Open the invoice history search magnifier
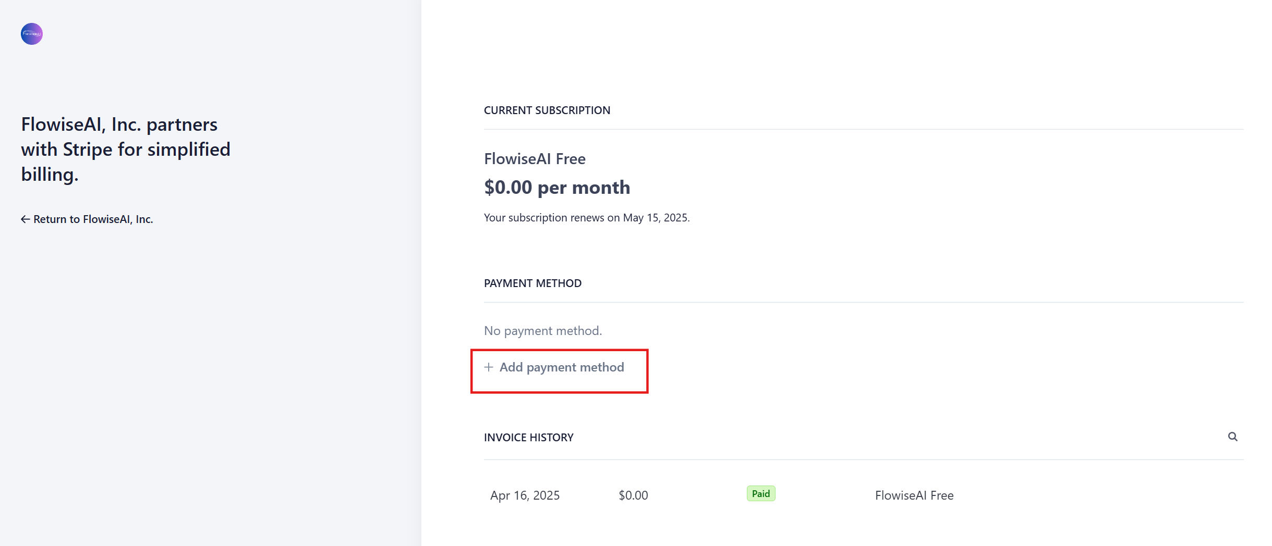The height and width of the screenshot is (546, 1272). [1232, 437]
